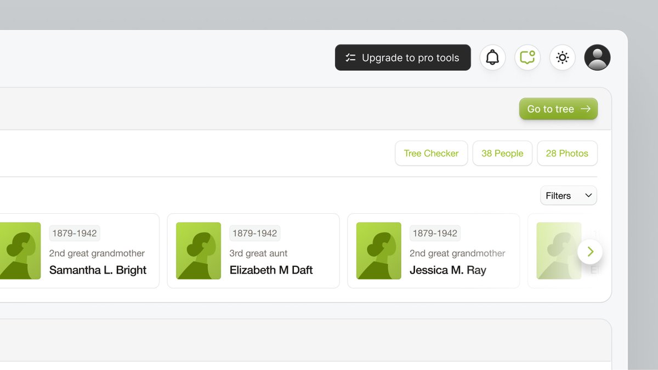The image size is (658, 370).
Task: Toggle the light theme sun icon
Action: (x=562, y=58)
